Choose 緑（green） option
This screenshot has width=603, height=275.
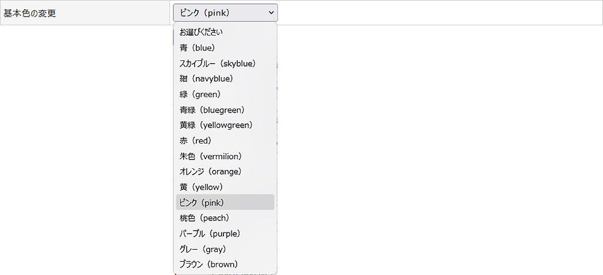[225, 94]
